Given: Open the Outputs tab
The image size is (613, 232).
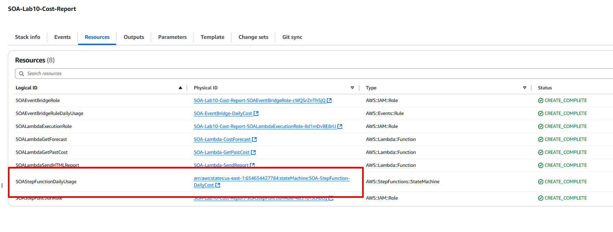Looking at the screenshot, I should click(134, 37).
